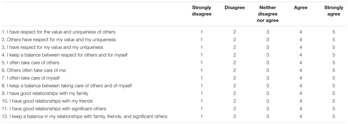The image size is (348, 124).
Task: Click the 'Agree' column header
Action: (x=301, y=8)
